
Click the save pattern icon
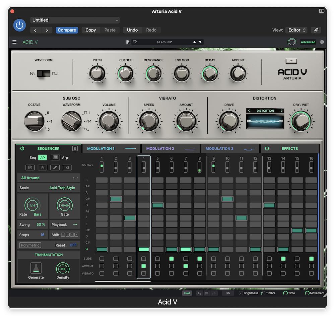click(30, 167)
